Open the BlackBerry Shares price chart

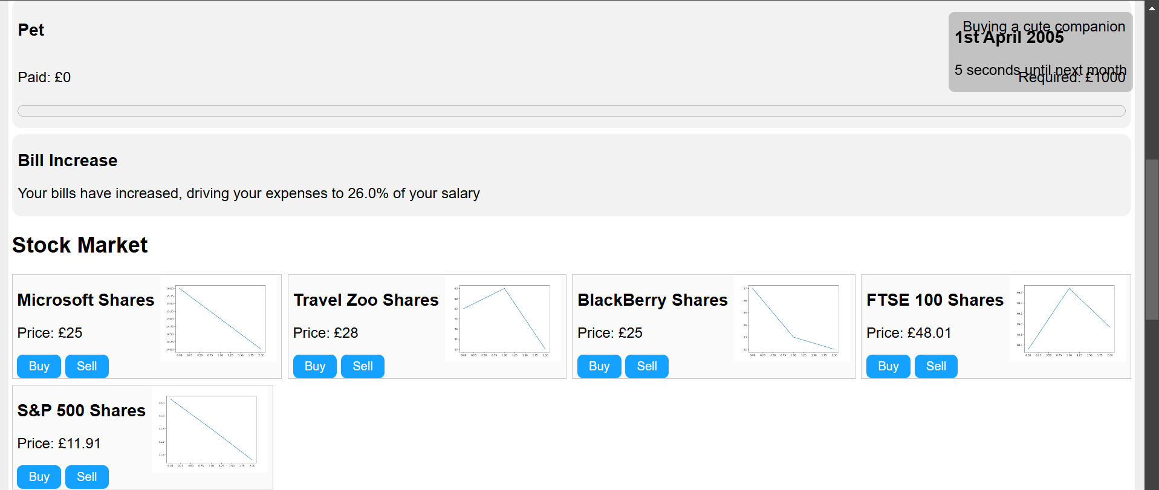click(x=792, y=319)
